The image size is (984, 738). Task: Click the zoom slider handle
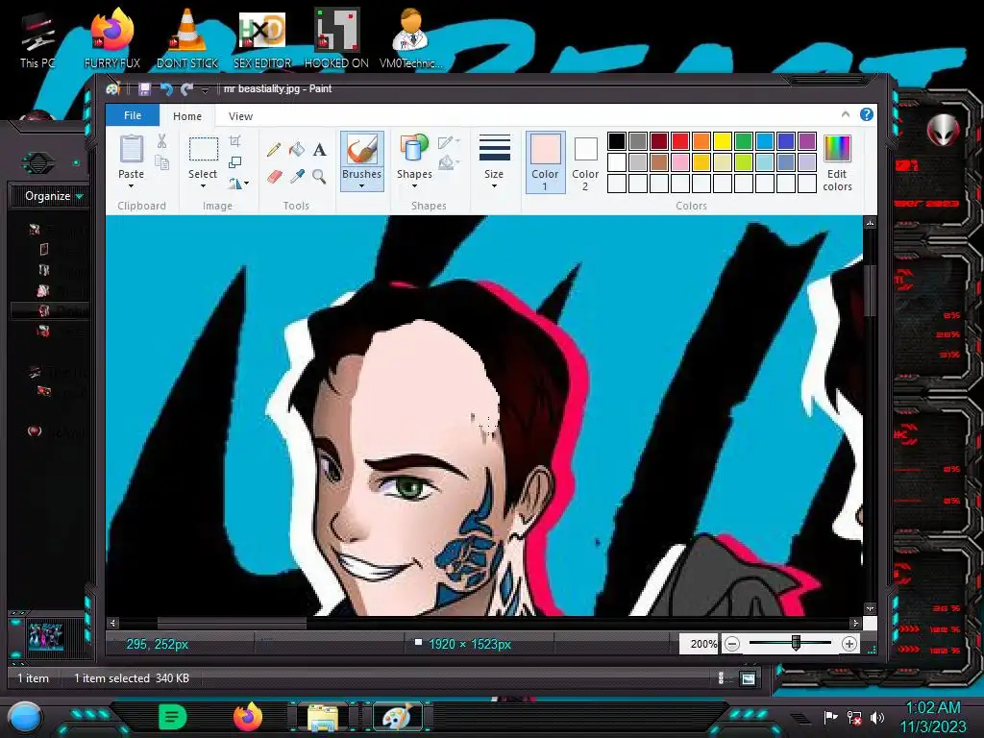tap(796, 643)
